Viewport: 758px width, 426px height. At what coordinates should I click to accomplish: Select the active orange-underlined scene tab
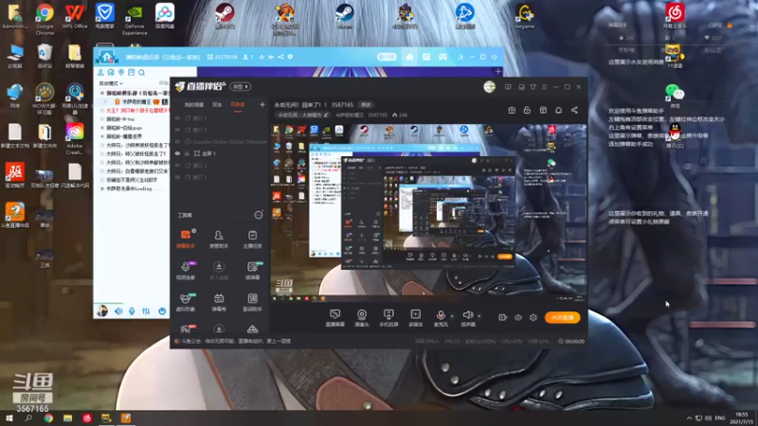click(238, 105)
